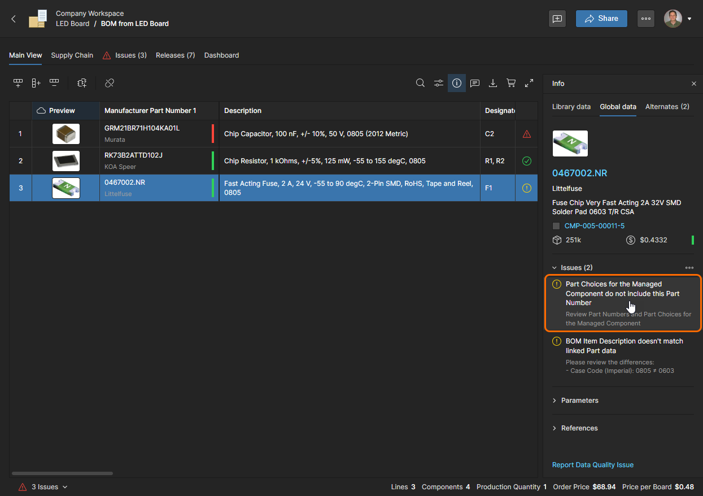Open the 3 Issues dropdown in status bar

pyautogui.click(x=49, y=487)
